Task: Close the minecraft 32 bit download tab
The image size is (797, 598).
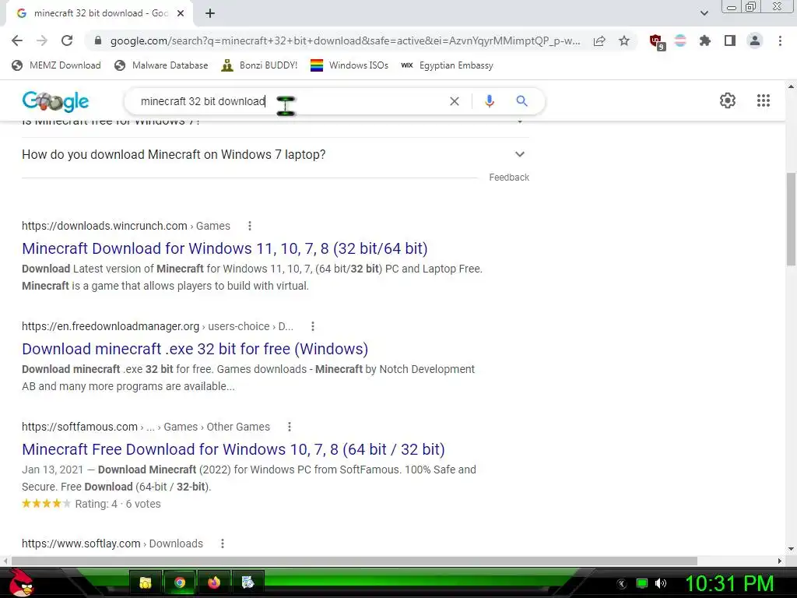Action: (181, 14)
